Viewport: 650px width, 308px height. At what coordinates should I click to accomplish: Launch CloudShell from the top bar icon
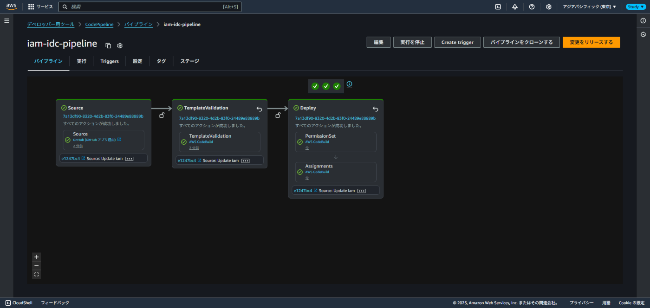click(x=498, y=7)
